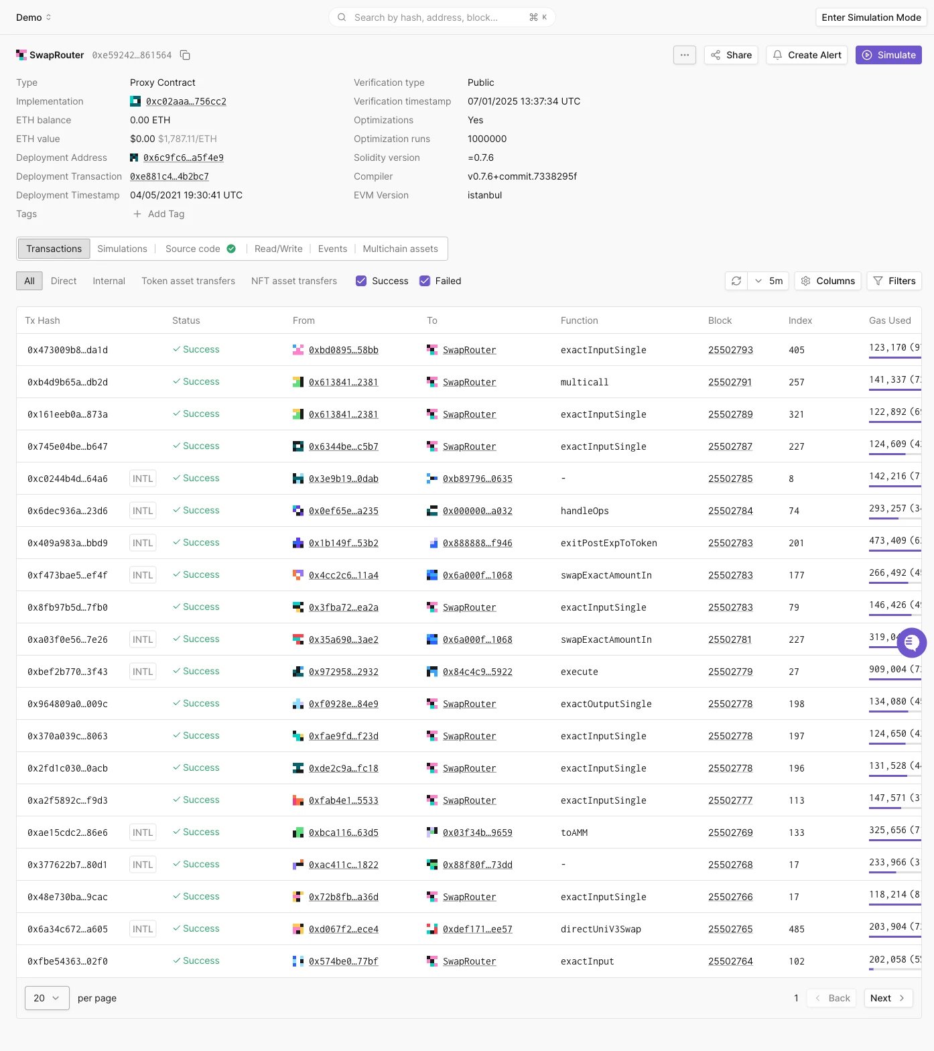Viewport: 934px width, 1051px height.
Task: Click the deployment address identicon
Action: 134,158
